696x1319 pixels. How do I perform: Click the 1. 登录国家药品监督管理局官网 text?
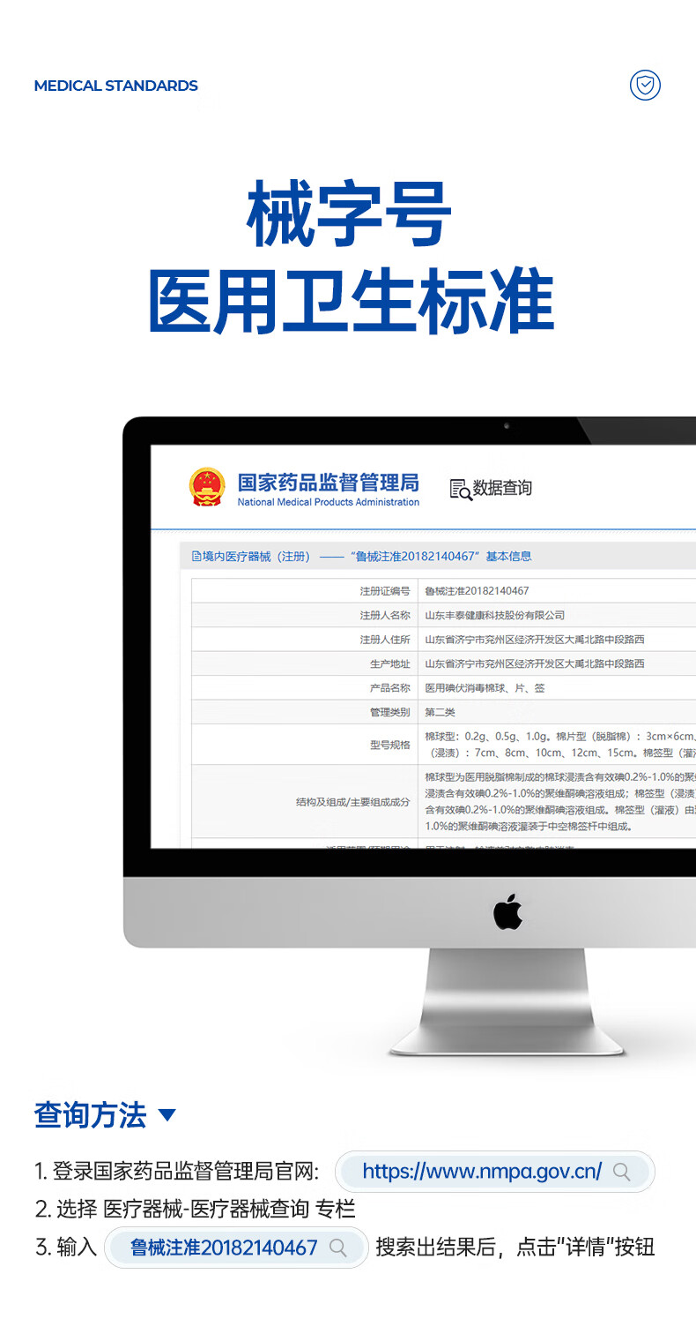(x=177, y=1172)
